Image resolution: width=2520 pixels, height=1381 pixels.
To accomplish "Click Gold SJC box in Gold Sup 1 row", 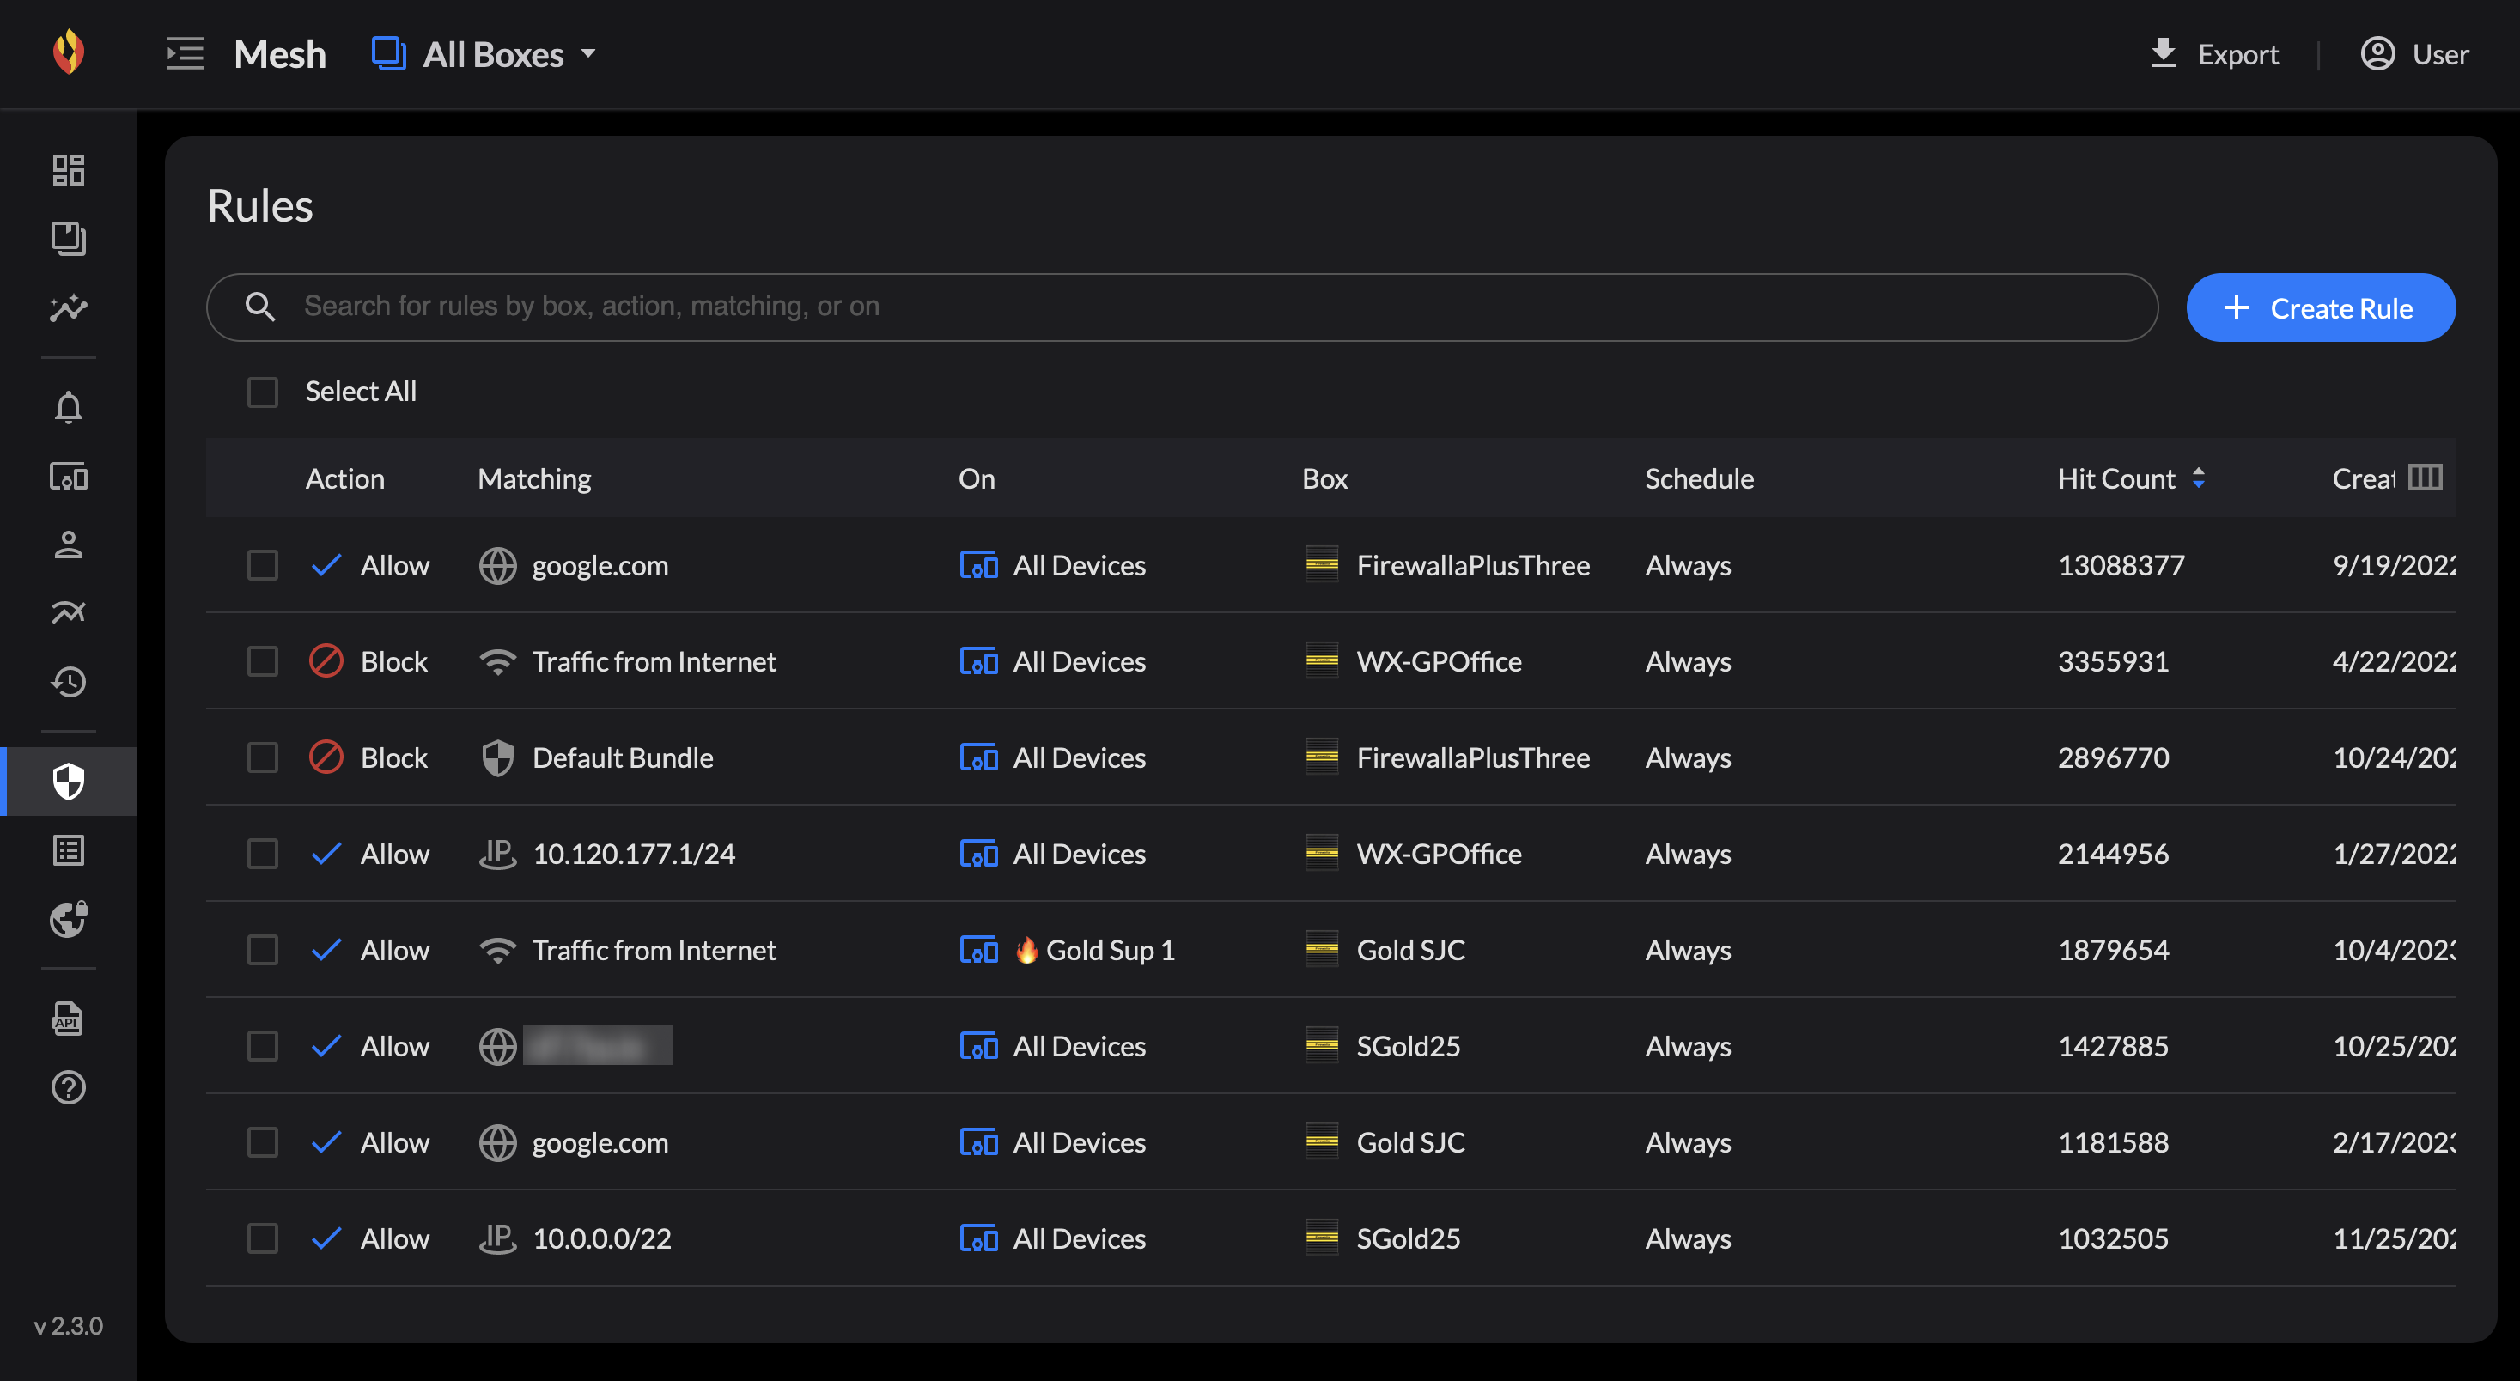I will [x=1410, y=950].
